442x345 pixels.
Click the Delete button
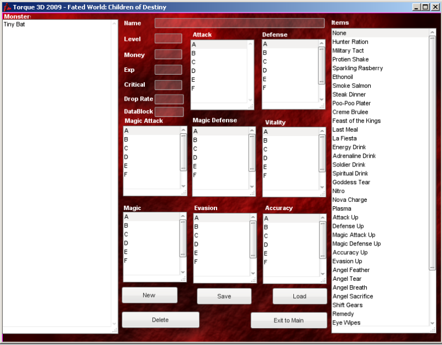point(160,319)
